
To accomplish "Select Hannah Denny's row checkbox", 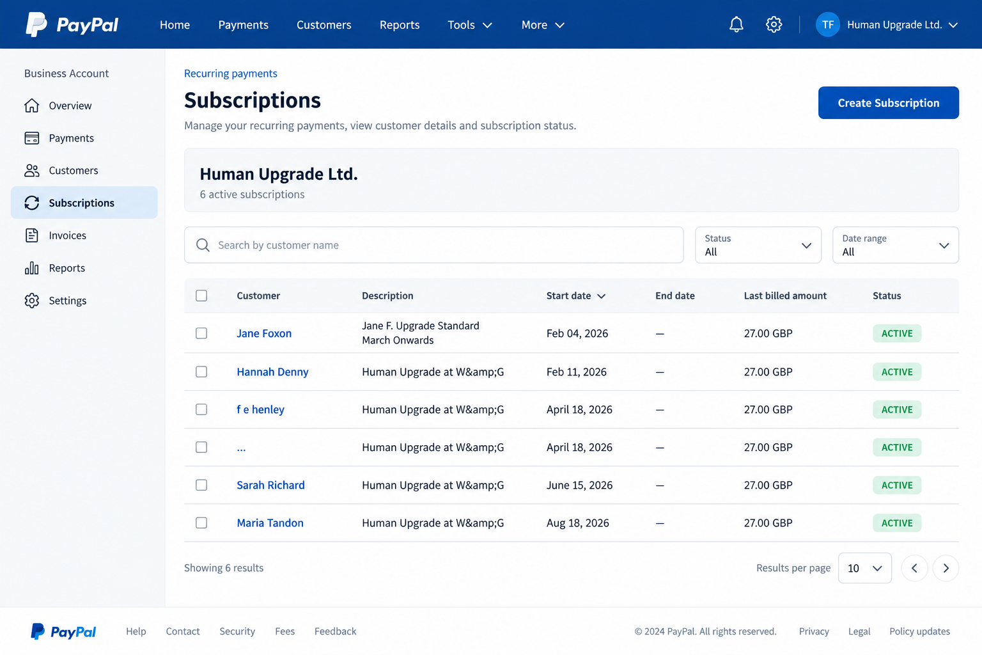I will [201, 372].
